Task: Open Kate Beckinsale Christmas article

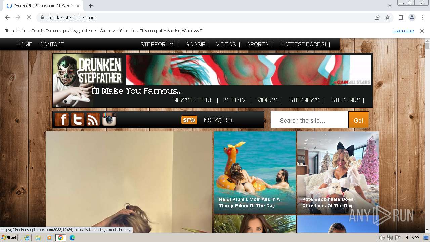Action: point(338,173)
